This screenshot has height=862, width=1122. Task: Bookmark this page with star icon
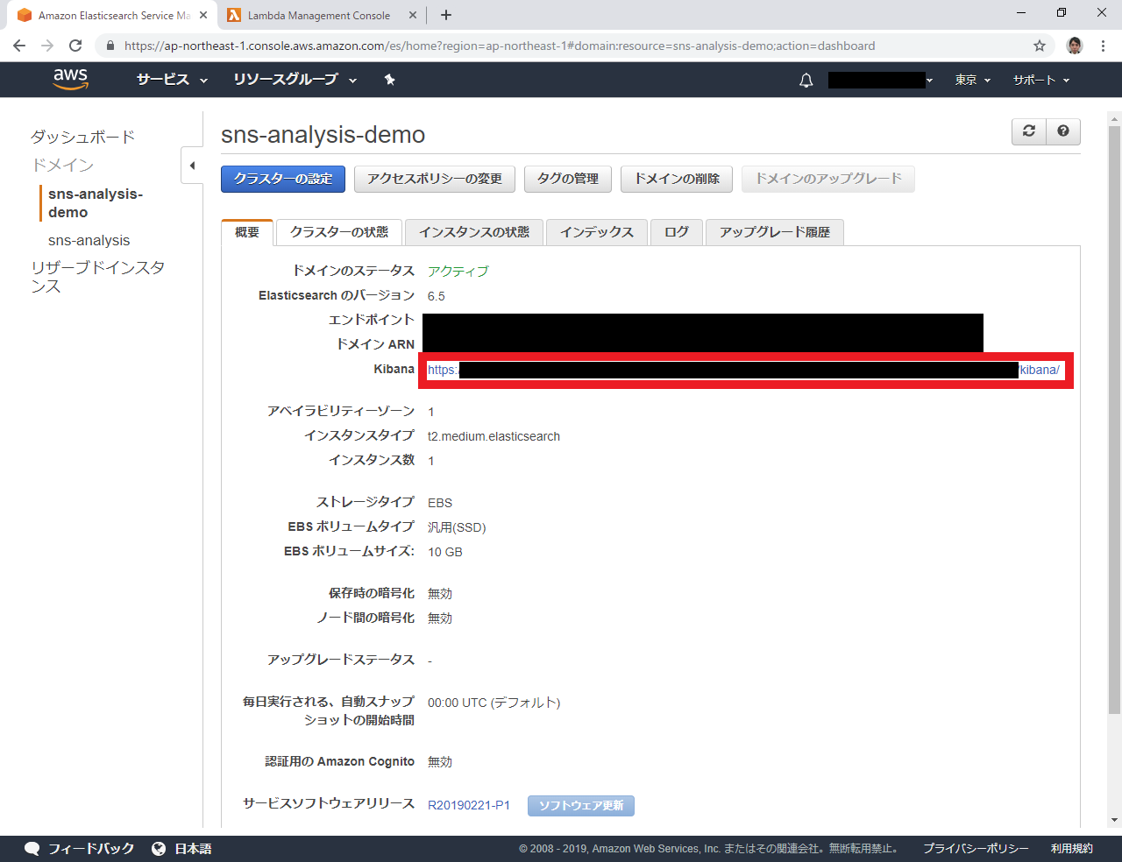tap(1040, 46)
